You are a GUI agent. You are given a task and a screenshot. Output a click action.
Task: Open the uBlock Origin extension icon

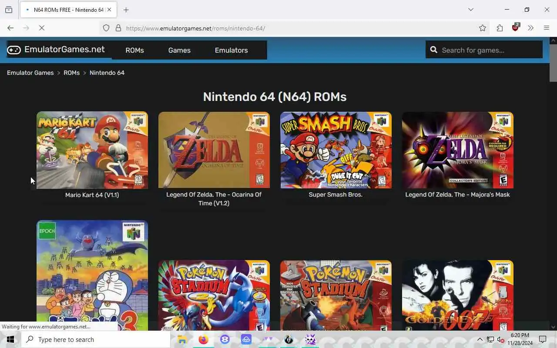pos(516,27)
